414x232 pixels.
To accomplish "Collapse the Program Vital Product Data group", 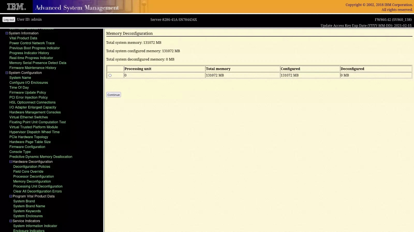I will point(11,196).
